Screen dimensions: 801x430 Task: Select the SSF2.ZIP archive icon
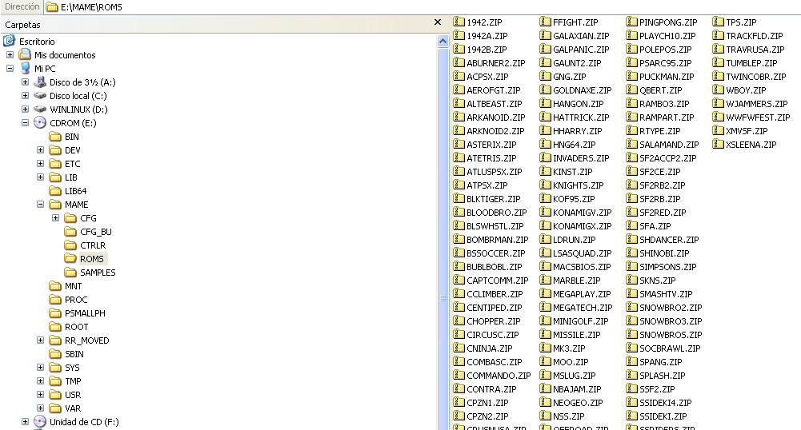point(631,388)
